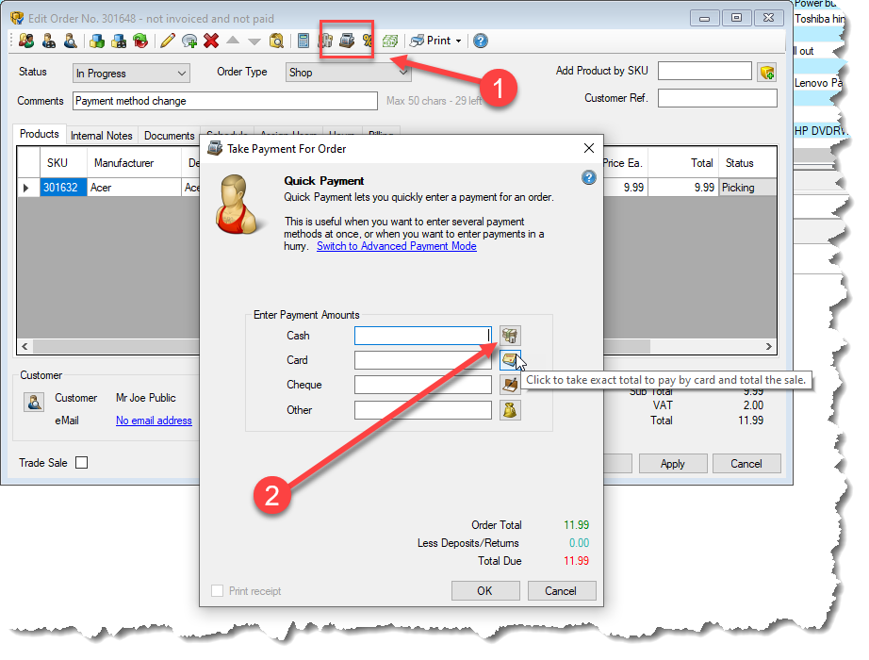This screenshot has width=869, height=660.
Task: Click add product icon beside SKU field
Action: [x=766, y=73]
